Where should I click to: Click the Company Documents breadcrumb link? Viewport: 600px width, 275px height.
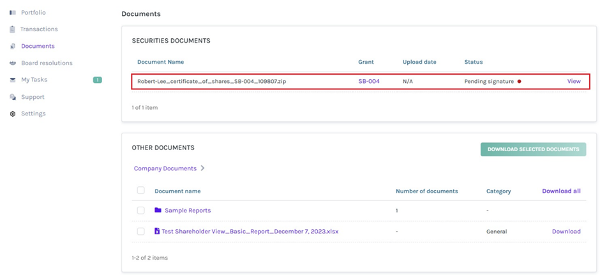pos(165,168)
